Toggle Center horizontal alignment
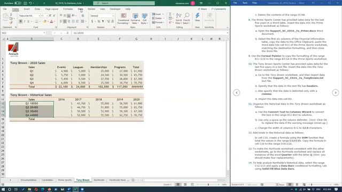Viewport: 342px width, 192px height. (x=65, y=21)
